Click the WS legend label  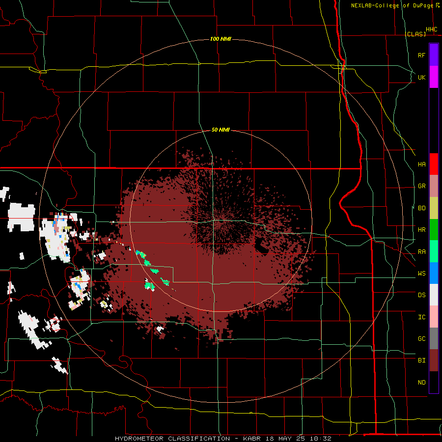click(x=421, y=274)
